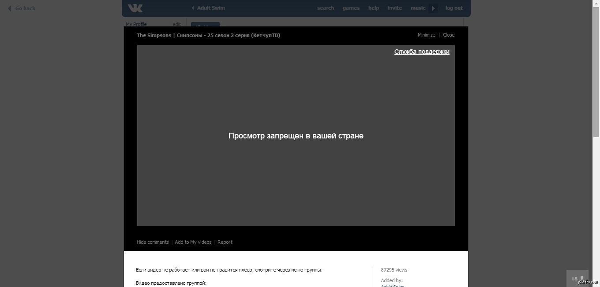Click the Go back arrow icon
This screenshot has width=600, height=287.
click(x=9, y=8)
